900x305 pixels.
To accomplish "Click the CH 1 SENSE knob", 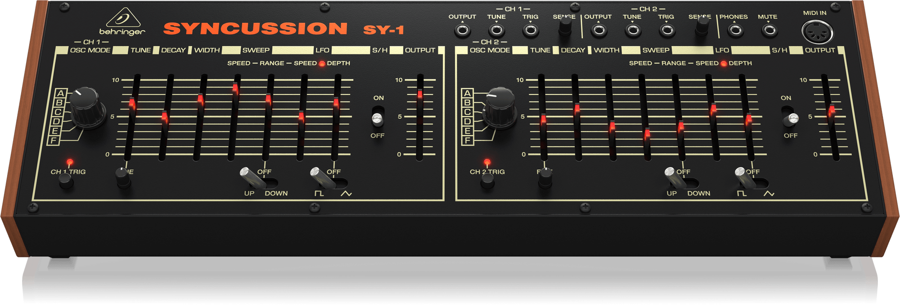I will (x=565, y=28).
